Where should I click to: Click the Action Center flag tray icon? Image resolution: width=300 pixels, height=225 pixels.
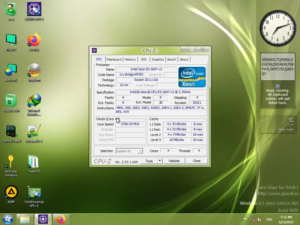245,219
